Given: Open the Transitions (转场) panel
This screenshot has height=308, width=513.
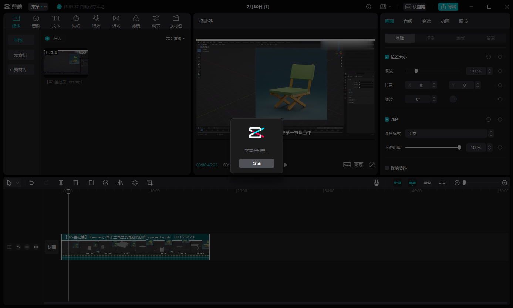Looking at the screenshot, I should [116, 21].
